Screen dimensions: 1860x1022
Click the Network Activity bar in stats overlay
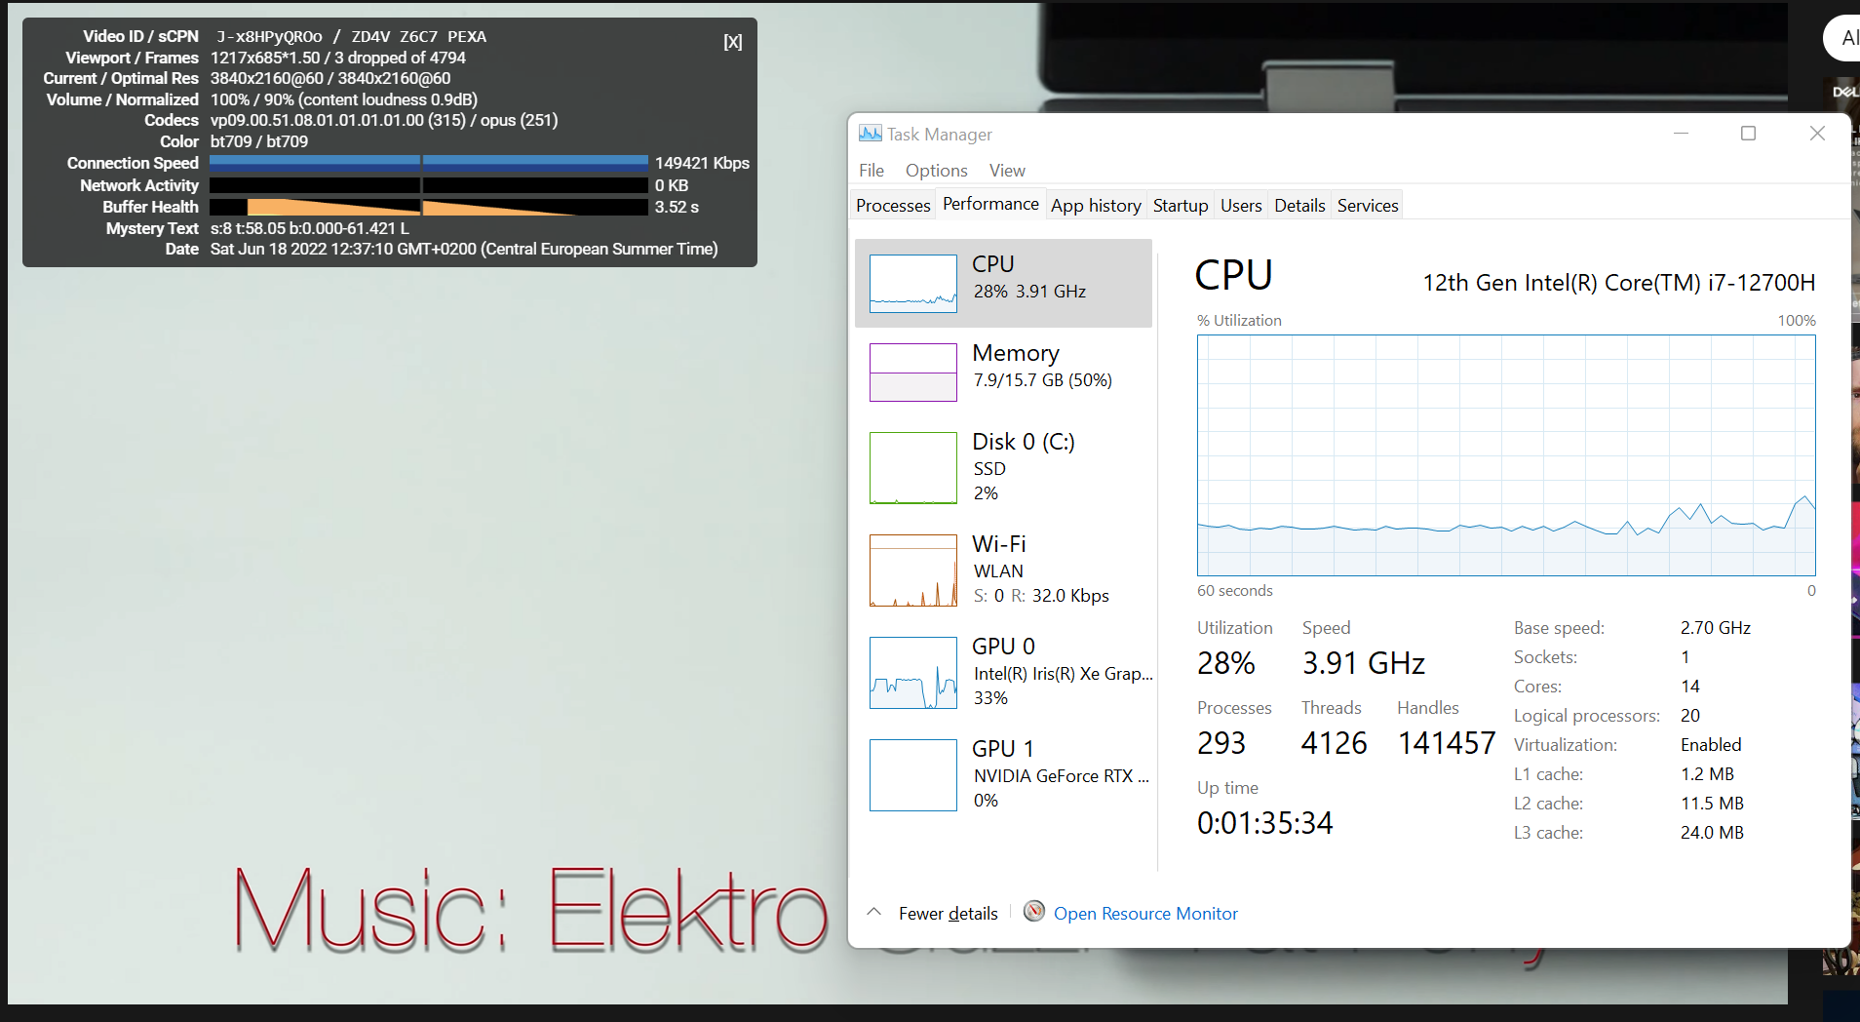(429, 185)
